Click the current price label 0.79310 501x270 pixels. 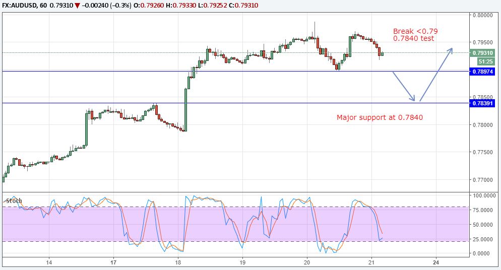coord(482,53)
